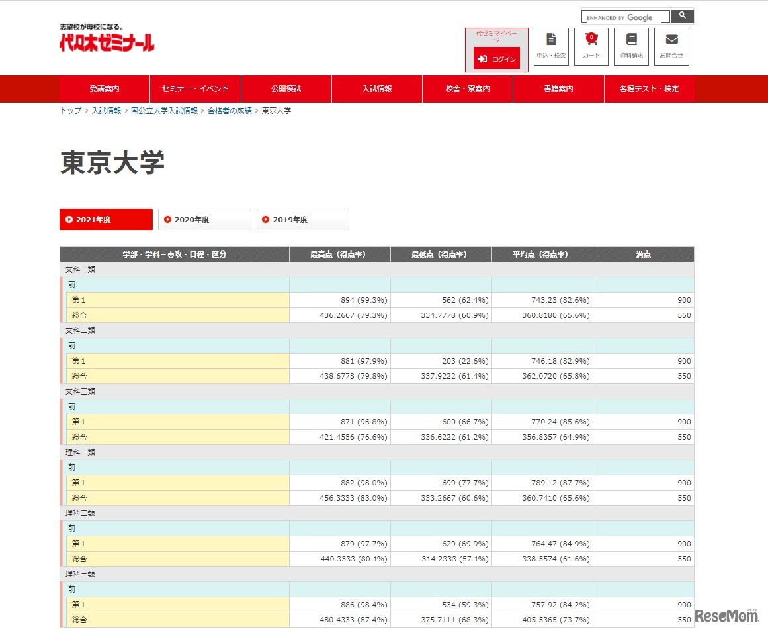Image resolution: width=768 pixels, height=631 pixels.
Task: Open the 書籍案内 navigation menu
Action: (558, 89)
